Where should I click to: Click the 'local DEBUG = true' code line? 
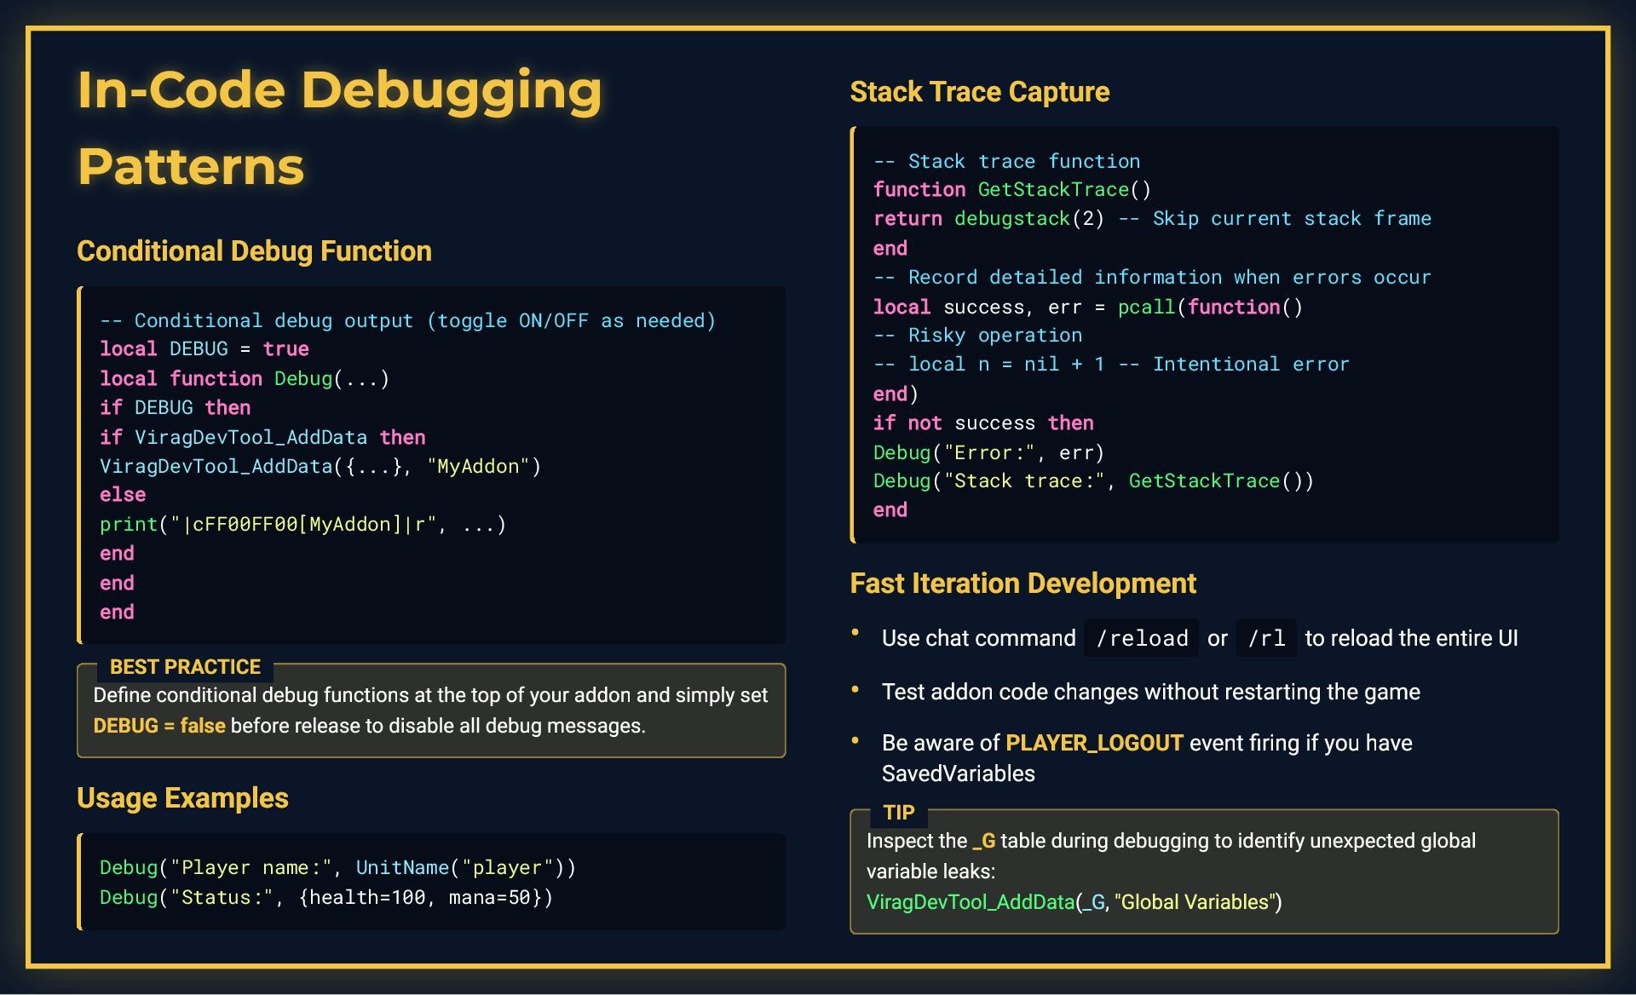pyautogui.click(x=204, y=349)
